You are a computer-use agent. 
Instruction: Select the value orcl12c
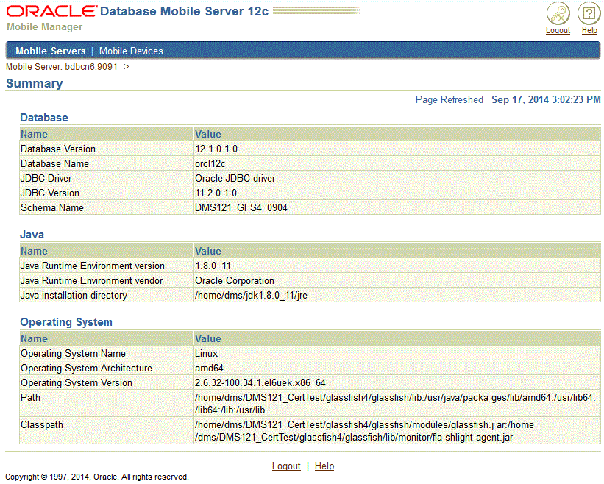click(210, 163)
